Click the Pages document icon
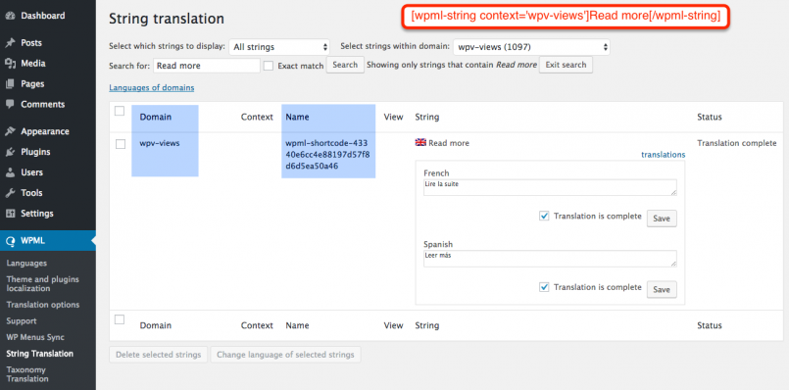The image size is (789, 390). [x=10, y=84]
